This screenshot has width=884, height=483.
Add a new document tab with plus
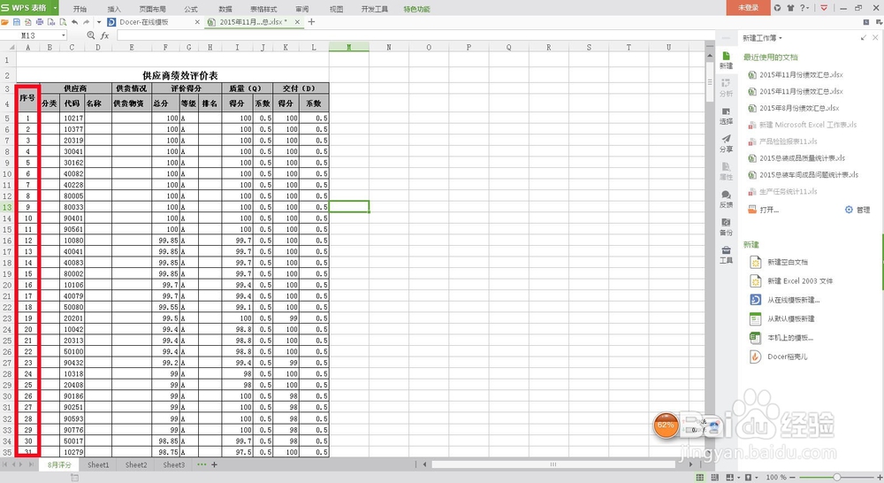tap(311, 22)
